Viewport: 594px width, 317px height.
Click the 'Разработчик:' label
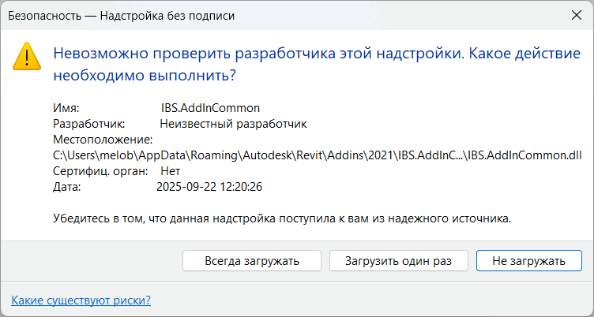click(x=89, y=124)
